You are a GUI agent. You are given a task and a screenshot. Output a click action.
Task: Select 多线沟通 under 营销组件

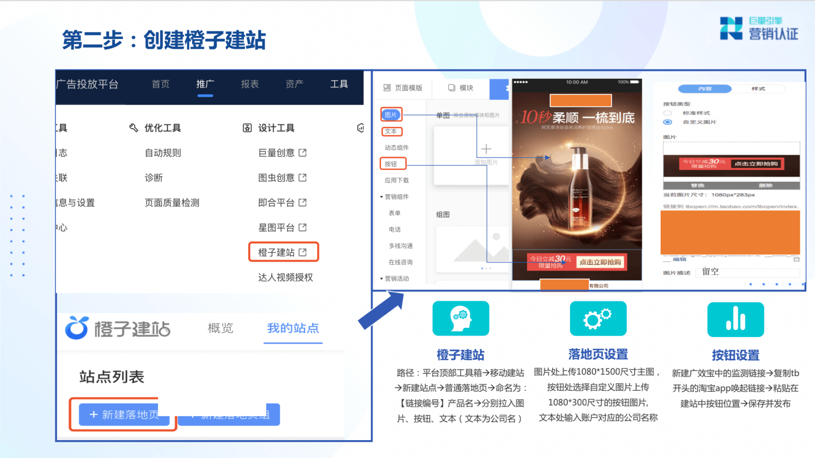(x=400, y=246)
